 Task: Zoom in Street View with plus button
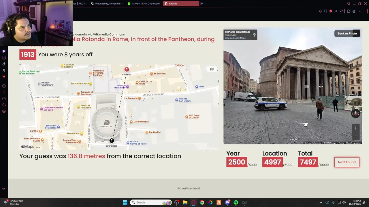point(355,128)
